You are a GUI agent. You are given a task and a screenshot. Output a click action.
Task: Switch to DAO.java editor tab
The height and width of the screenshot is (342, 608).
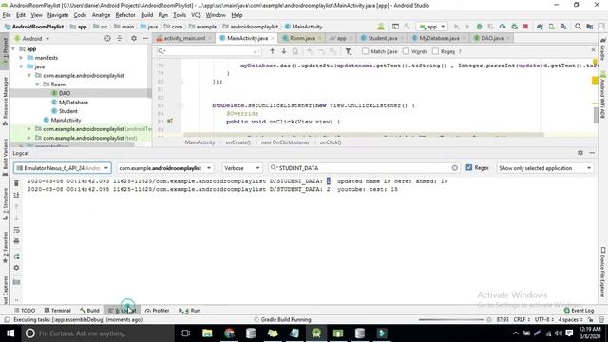[492, 38]
